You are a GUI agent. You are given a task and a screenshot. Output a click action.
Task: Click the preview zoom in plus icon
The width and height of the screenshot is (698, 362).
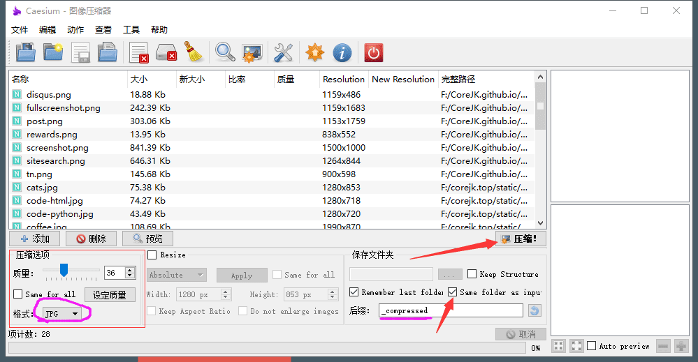pos(681,346)
